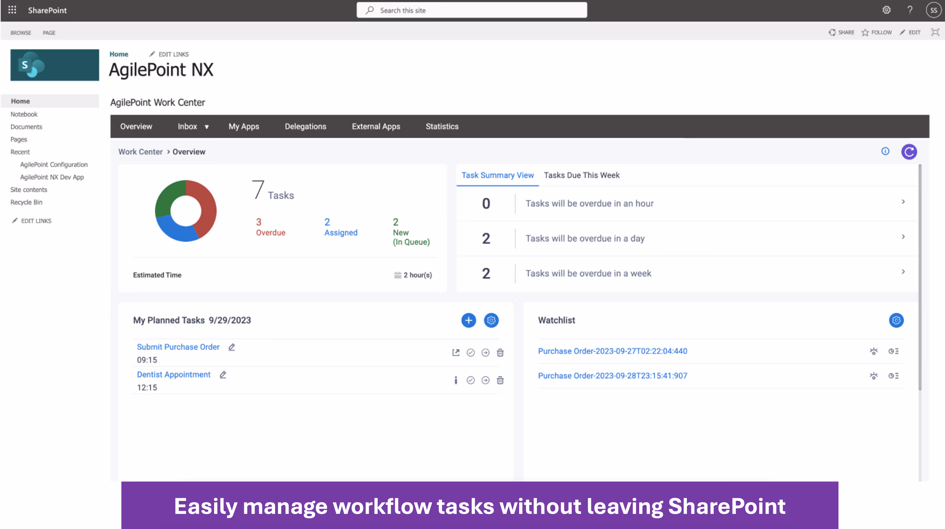This screenshot has height=529, width=945.
Task: Open Submit Purchase Order task link
Action: [178, 347]
